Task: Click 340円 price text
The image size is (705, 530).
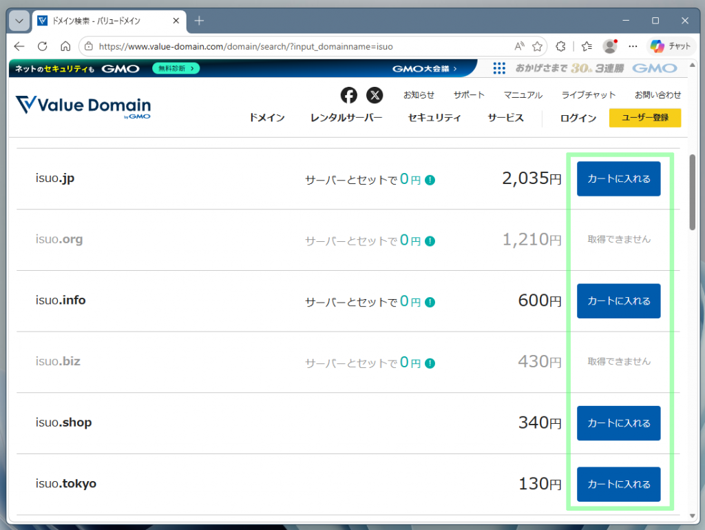Action: (x=540, y=423)
